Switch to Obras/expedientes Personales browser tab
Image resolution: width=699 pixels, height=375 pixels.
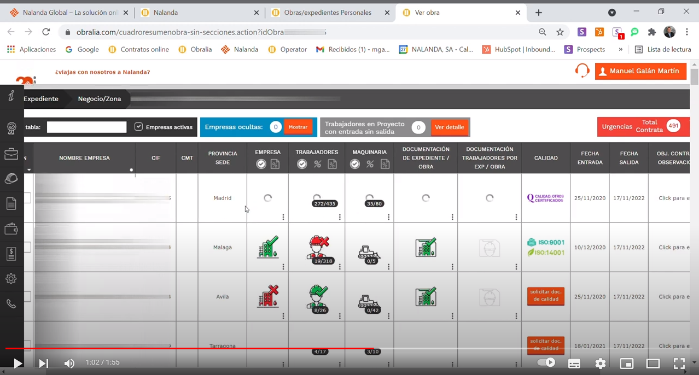point(327,13)
